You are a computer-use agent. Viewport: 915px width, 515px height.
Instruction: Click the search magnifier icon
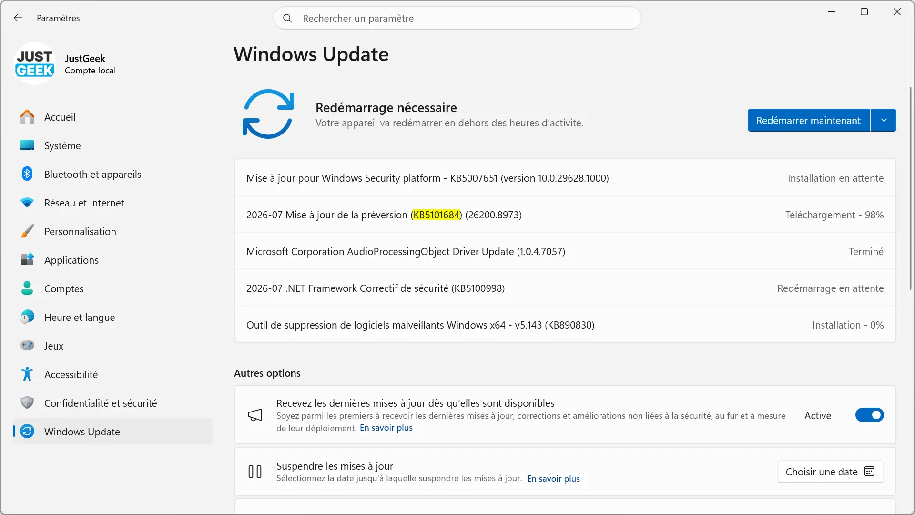pyautogui.click(x=287, y=18)
